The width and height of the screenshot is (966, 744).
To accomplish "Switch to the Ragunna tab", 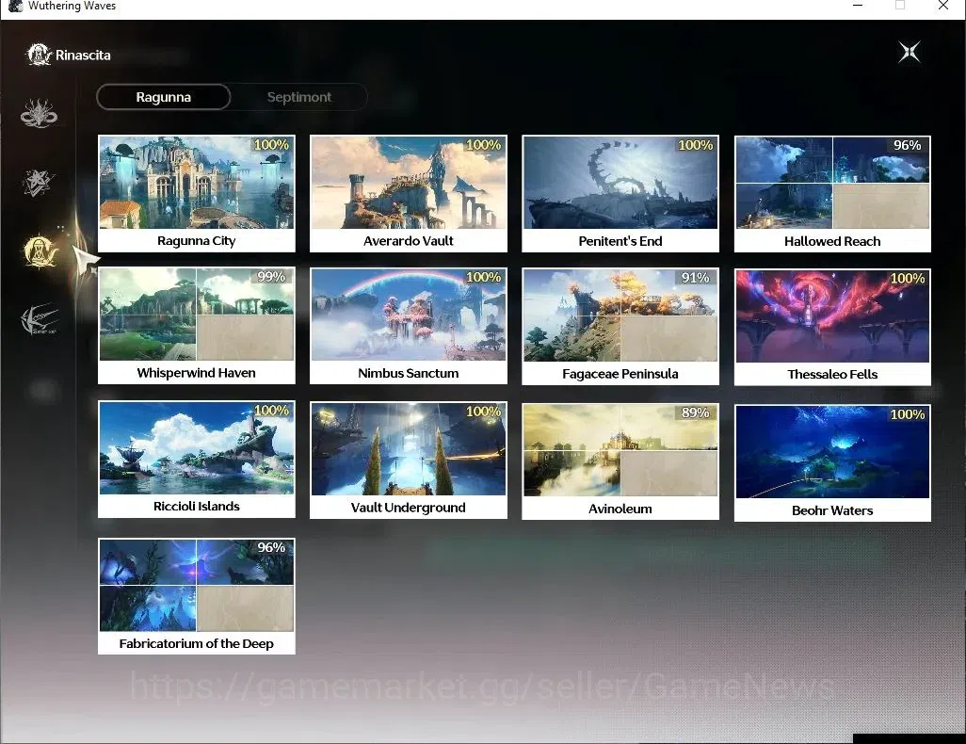I will (x=163, y=97).
